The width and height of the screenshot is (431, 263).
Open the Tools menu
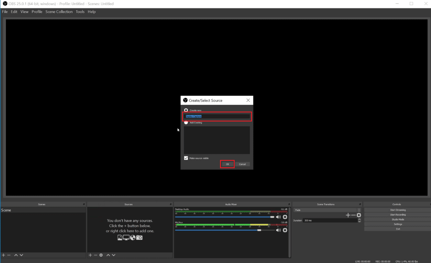pos(80,12)
